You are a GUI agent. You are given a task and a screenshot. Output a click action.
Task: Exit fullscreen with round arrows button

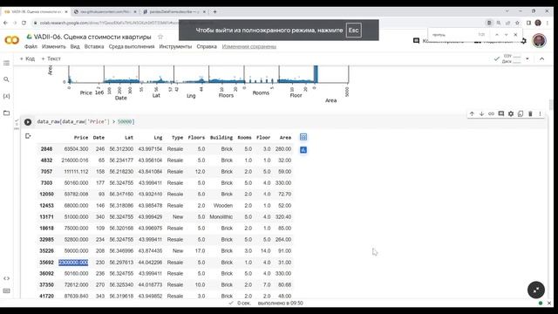click(536, 290)
